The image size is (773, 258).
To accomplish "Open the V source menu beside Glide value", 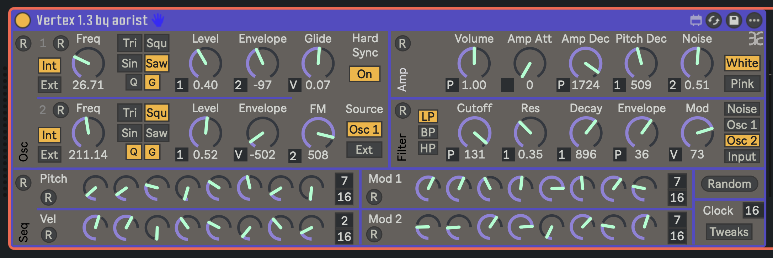I will click(x=293, y=85).
